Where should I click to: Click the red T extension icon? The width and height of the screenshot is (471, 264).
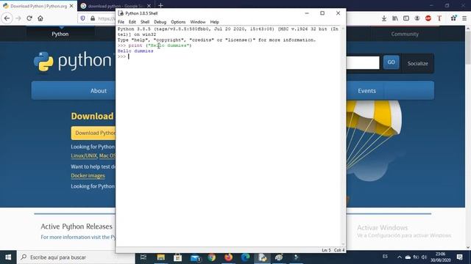pos(439,18)
